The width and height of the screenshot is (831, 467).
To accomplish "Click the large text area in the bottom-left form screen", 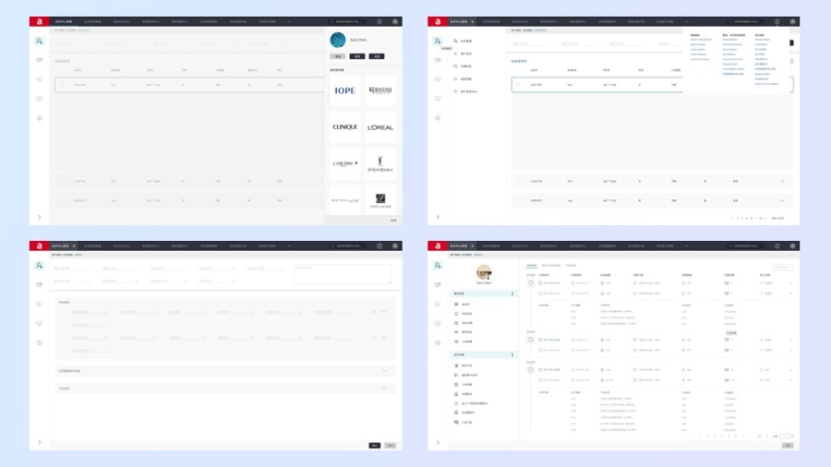I will click(343, 274).
